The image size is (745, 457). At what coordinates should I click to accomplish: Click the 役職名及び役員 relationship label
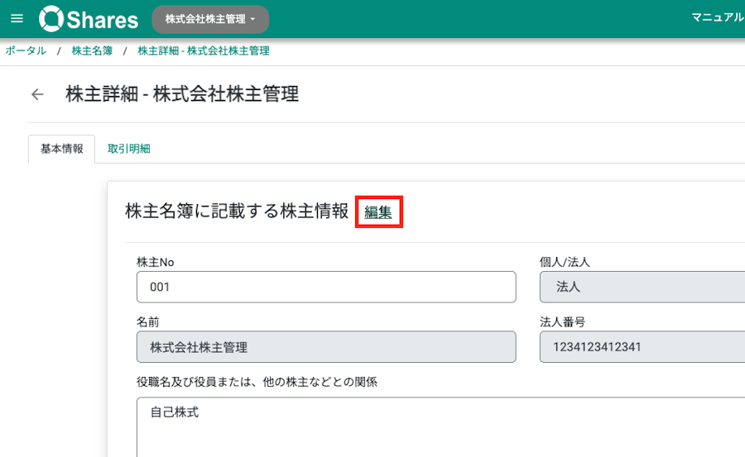click(x=257, y=382)
